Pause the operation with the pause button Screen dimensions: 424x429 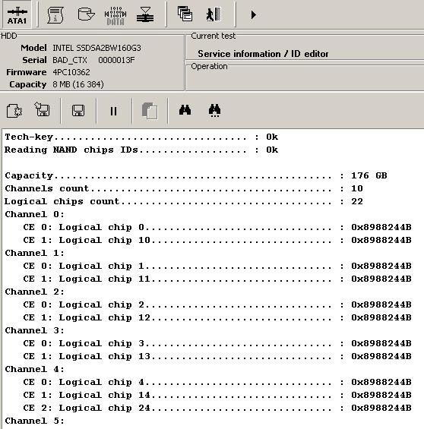pyautogui.click(x=113, y=111)
